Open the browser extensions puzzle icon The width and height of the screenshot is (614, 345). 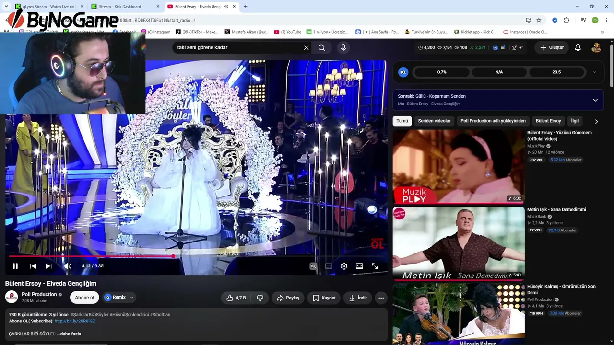point(567,20)
